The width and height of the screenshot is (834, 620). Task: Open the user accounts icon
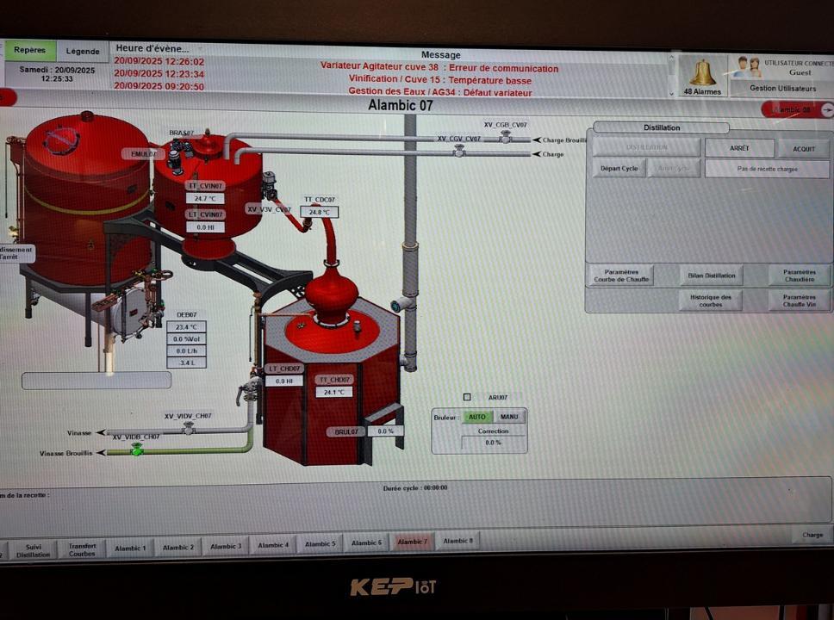747,67
